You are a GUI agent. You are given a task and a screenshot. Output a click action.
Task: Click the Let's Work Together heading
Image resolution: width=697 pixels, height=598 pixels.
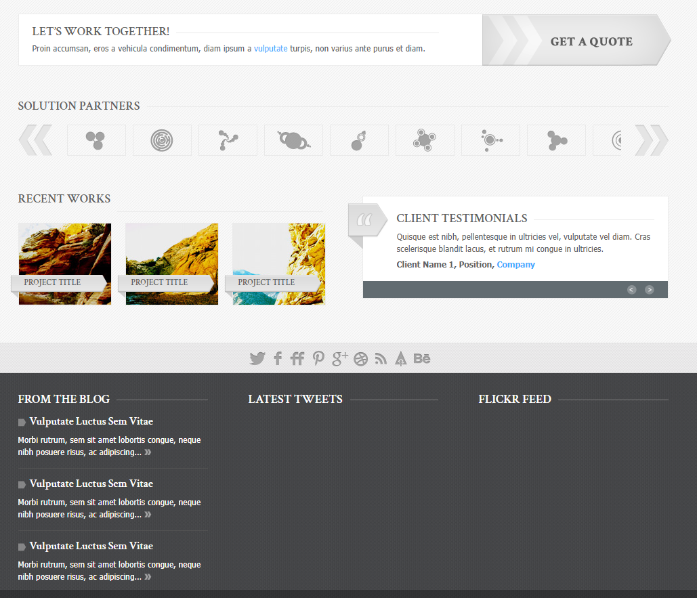click(100, 31)
